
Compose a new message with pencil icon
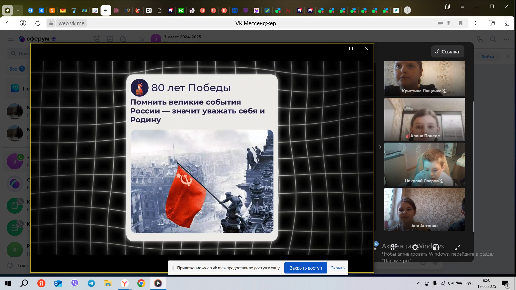123,39
